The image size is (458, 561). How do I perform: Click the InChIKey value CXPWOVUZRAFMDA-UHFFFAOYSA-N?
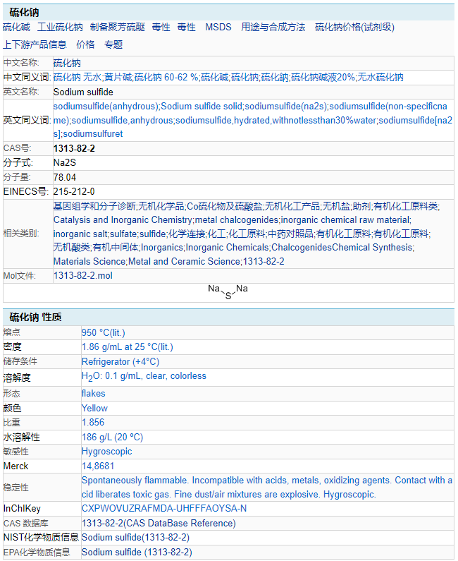point(164,509)
